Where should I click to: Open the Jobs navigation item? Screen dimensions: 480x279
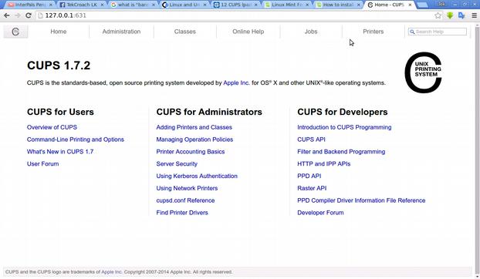[311, 32]
